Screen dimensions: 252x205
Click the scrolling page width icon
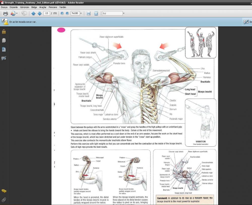[x=88, y=14]
